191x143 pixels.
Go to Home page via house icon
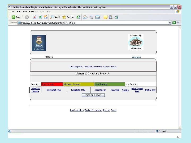[x=46, y=17]
